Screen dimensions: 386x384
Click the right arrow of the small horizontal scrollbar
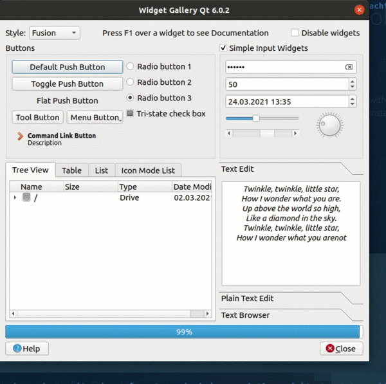(295, 133)
